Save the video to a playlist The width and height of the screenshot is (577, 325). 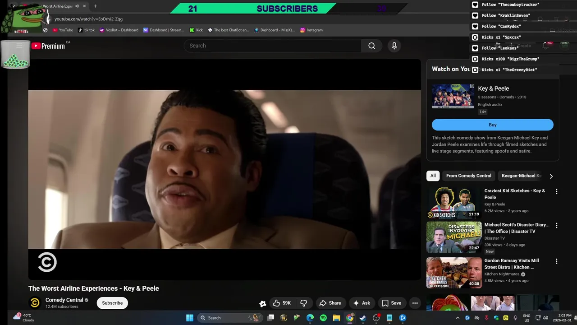click(x=391, y=303)
